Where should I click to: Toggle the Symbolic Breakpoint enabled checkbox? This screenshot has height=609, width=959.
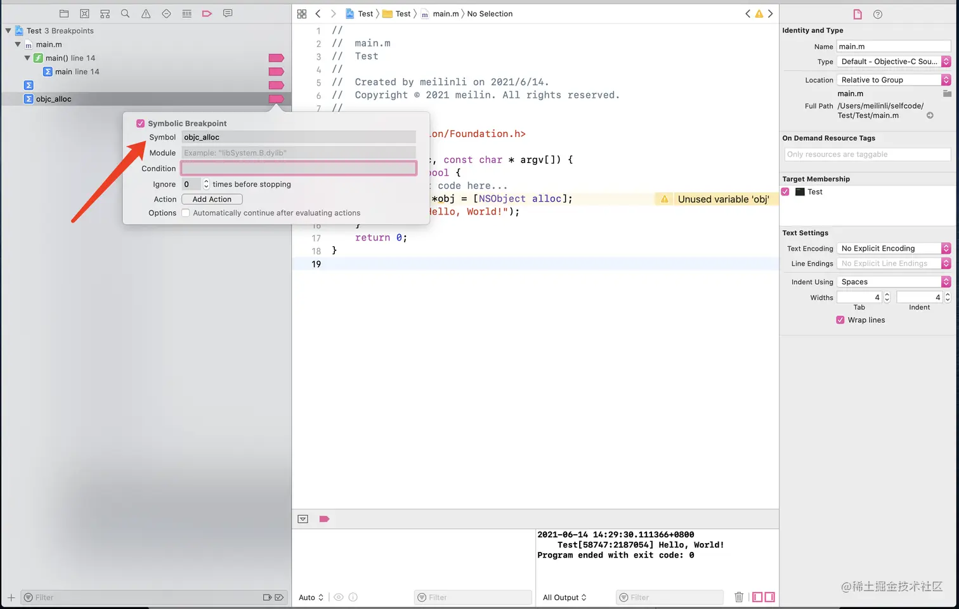coord(141,124)
